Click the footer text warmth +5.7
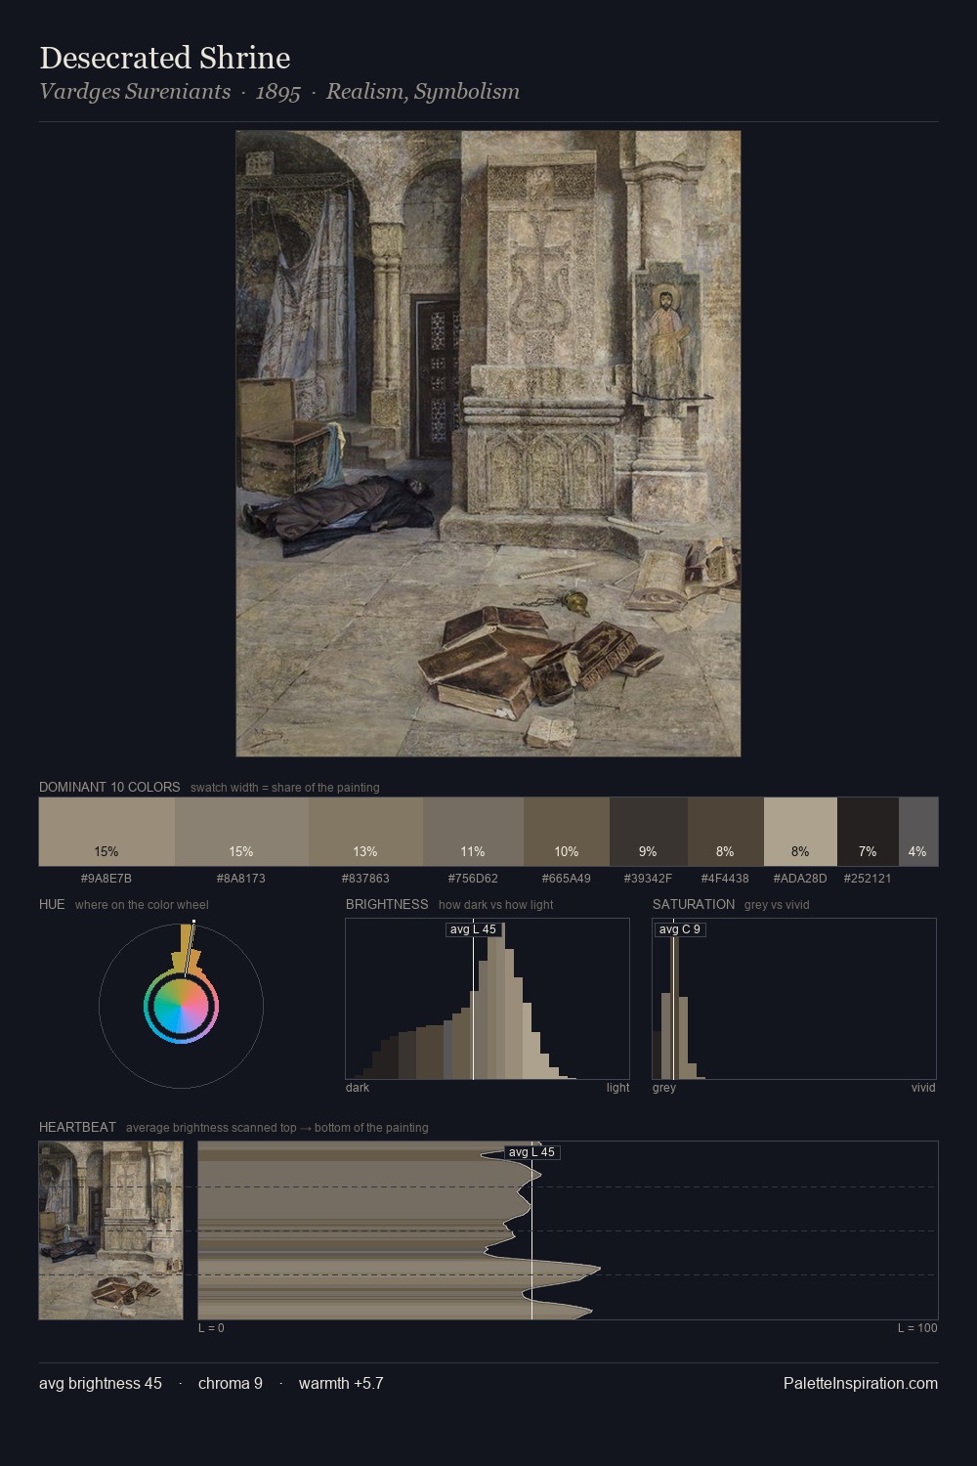The width and height of the screenshot is (977, 1466). pos(341,1383)
